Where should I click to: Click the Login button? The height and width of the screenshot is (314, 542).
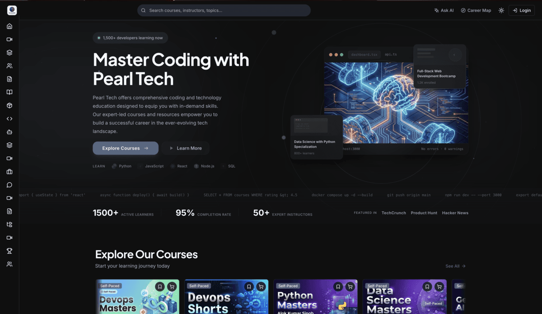point(521,10)
